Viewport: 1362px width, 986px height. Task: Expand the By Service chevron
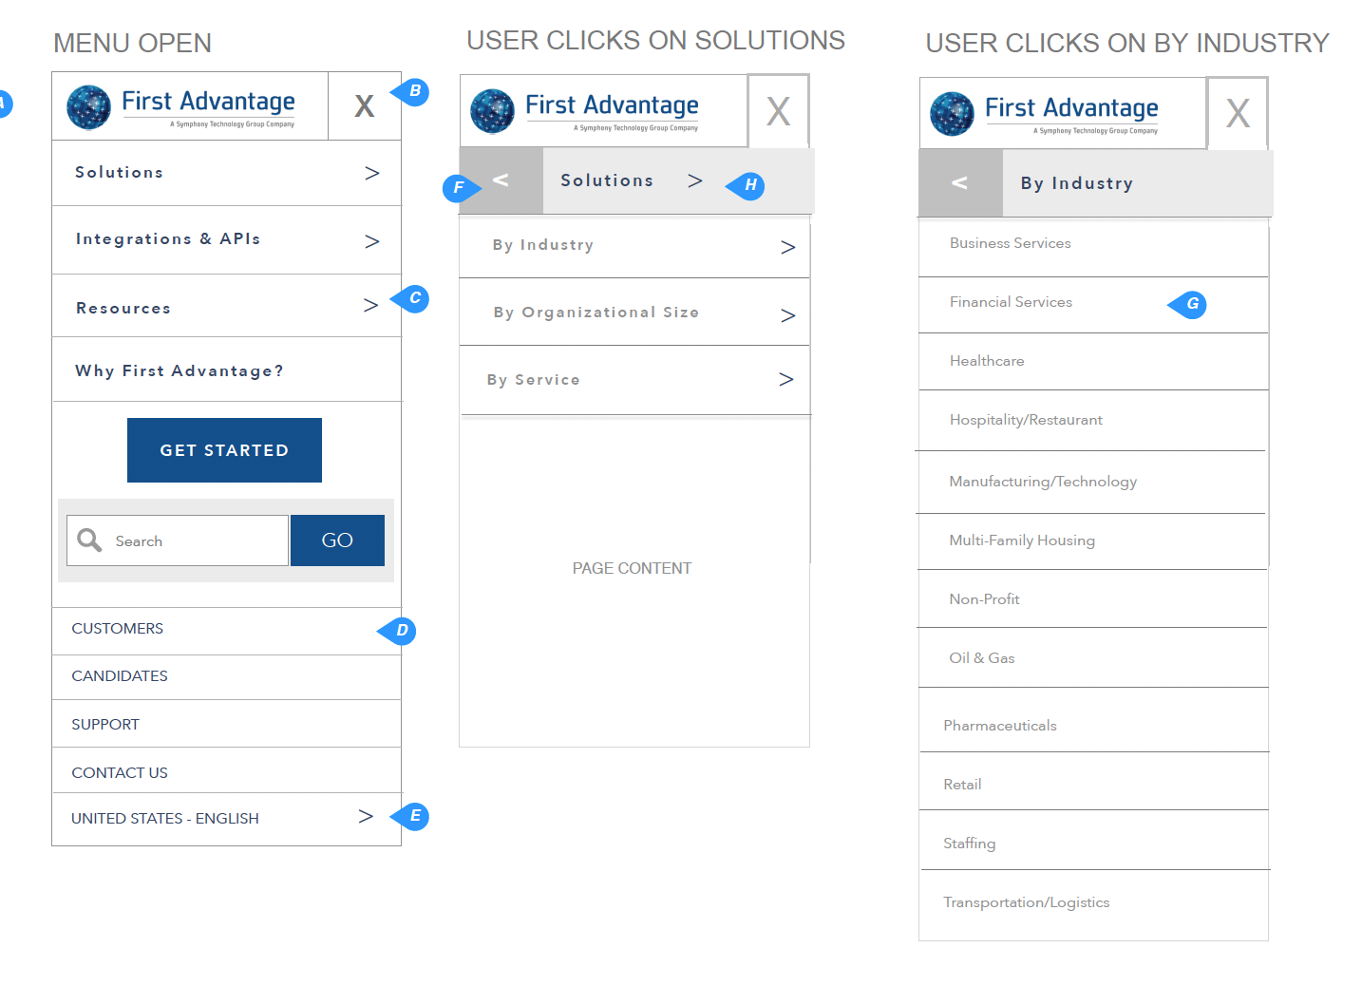click(x=785, y=380)
